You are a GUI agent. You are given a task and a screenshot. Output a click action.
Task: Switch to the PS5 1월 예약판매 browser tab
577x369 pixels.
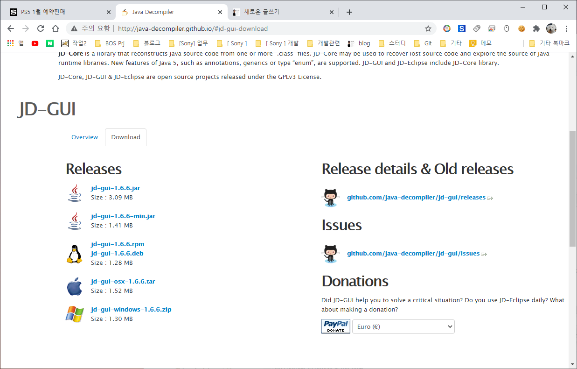60,12
